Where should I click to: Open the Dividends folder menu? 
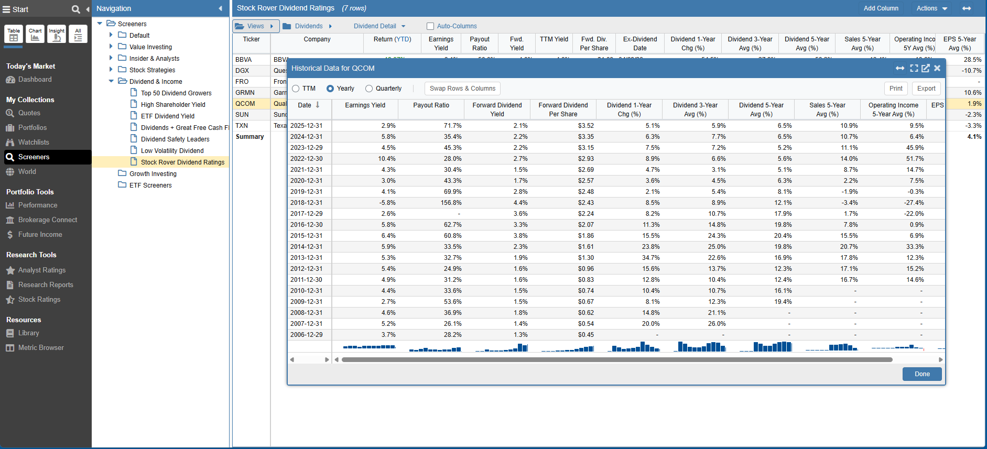pyautogui.click(x=308, y=26)
